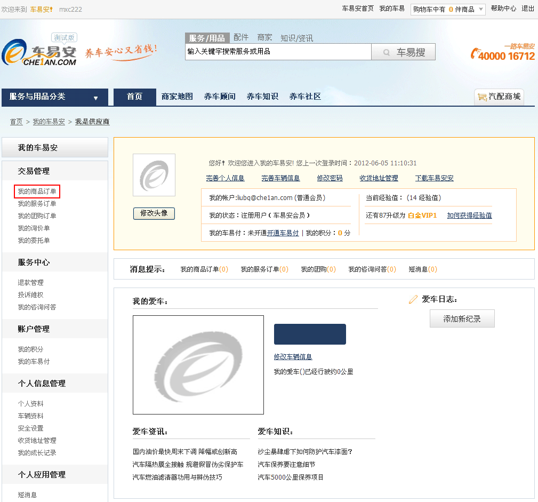The width and height of the screenshot is (538, 502).
Task: Click the 修改密码 link
Action: pyautogui.click(x=330, y=178)
